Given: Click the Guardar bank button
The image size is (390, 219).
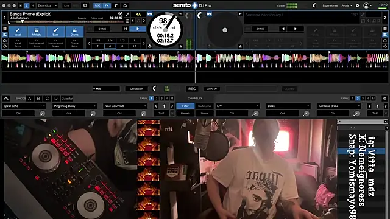Looking at the screenshot, I should (67, 99).
